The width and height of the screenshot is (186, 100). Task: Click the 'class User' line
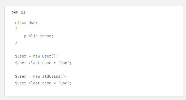(x=26, y=23)
